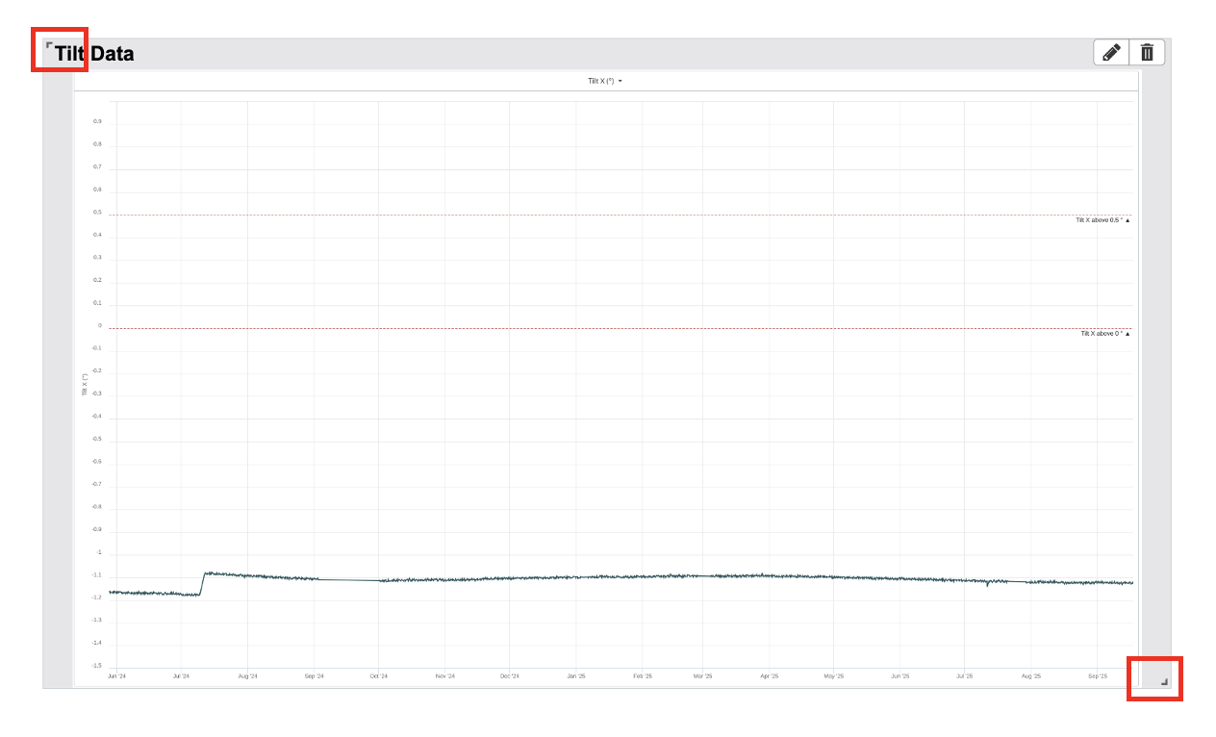Delete the widget with the trash icon

[1147, 53]
